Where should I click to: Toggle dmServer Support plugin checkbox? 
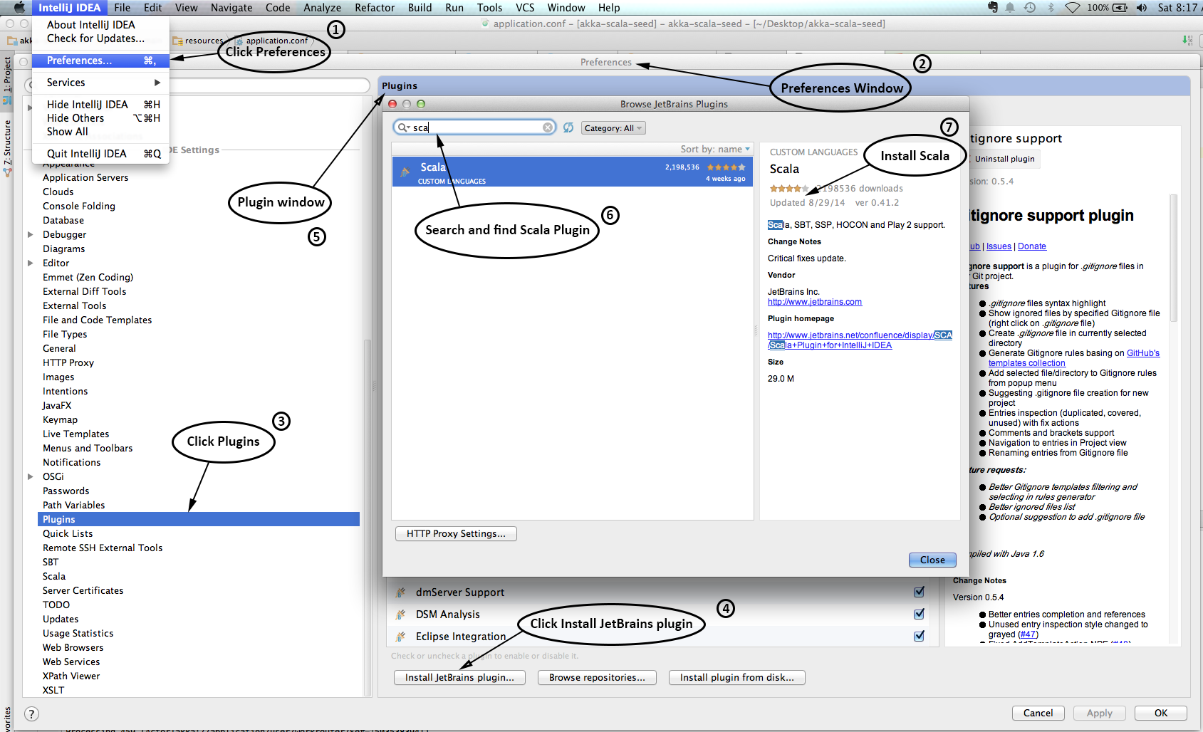point(919,592)
